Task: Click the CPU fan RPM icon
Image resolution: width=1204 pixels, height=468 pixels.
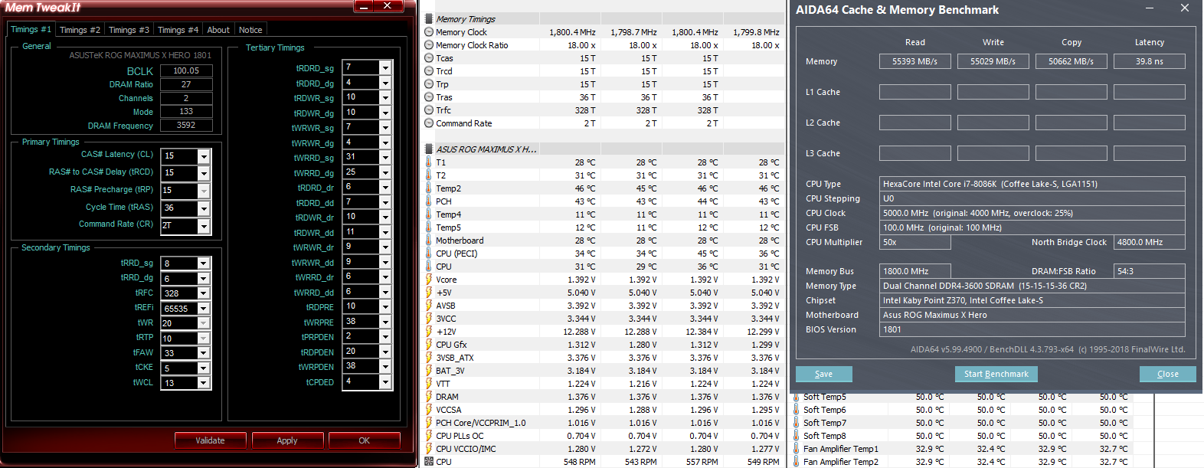Action: coord(429,462)
